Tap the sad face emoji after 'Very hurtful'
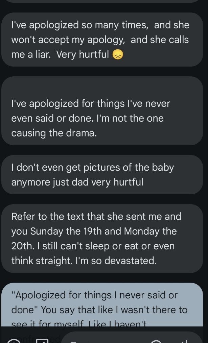 118,55
